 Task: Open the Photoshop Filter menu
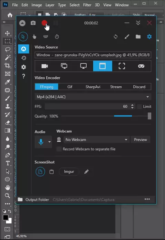pyautogui.click(x=87, y=5)
